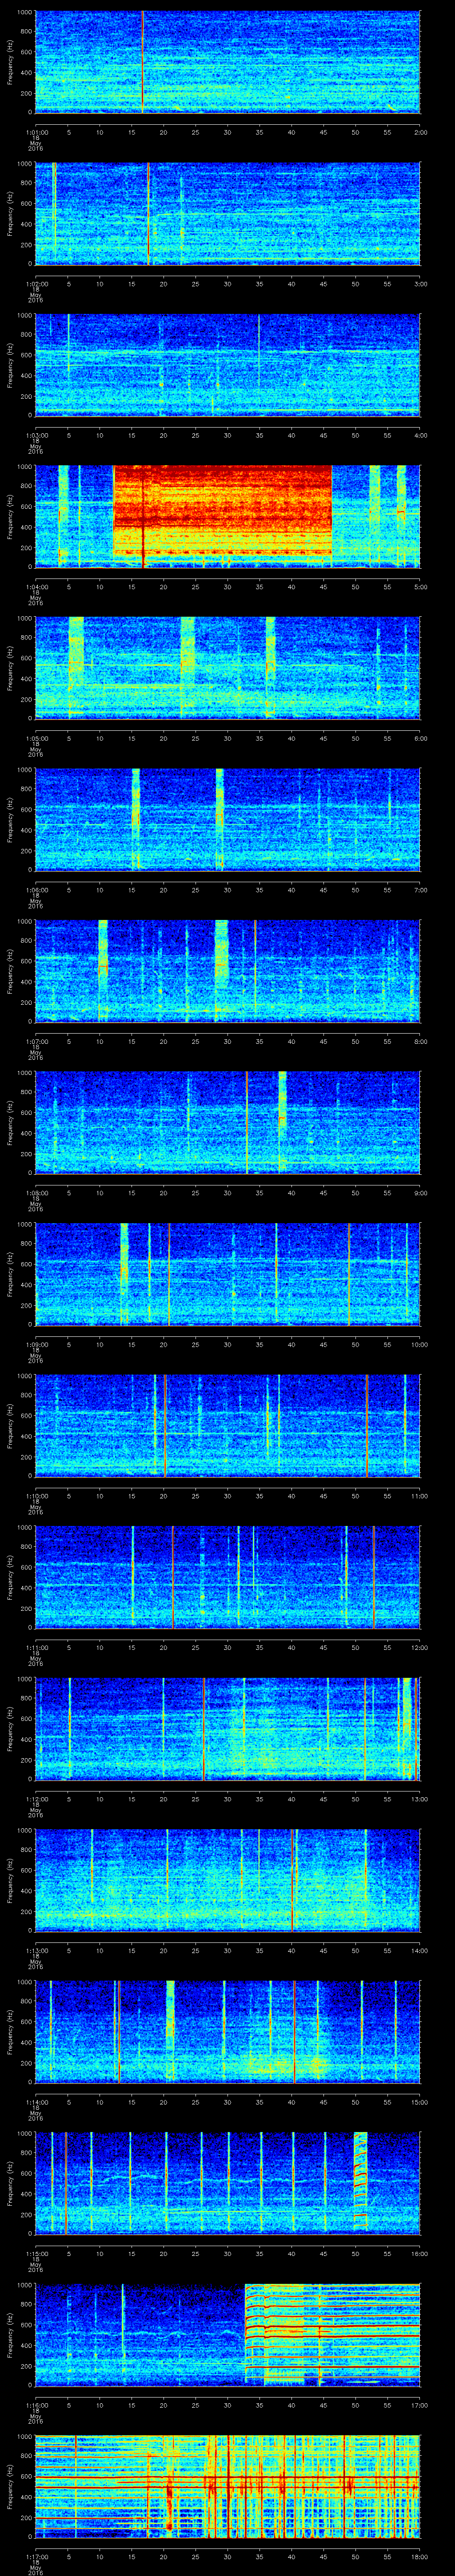The image size is (455, 2576).
Task: Select the spectrogram panel starting at 1:02:00
Action: click(227, 213)
